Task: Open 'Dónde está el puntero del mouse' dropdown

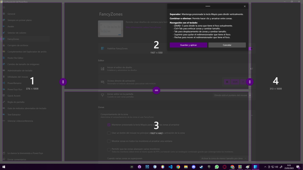Action: click(x=232, y=95)
